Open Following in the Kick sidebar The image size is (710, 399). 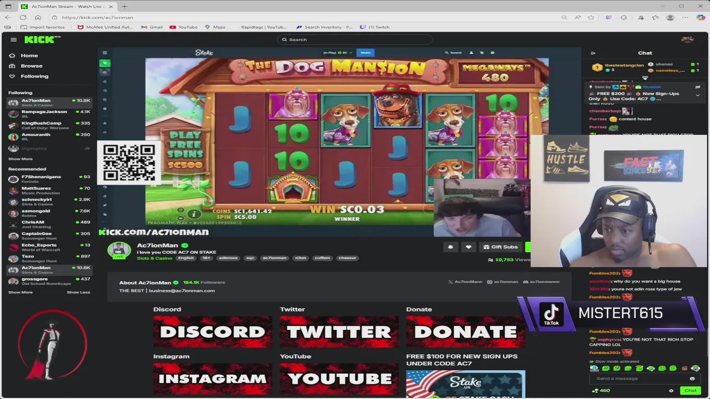point(29,76)
